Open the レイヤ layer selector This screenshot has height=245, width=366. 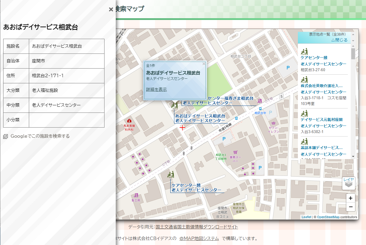coord(348,183)
